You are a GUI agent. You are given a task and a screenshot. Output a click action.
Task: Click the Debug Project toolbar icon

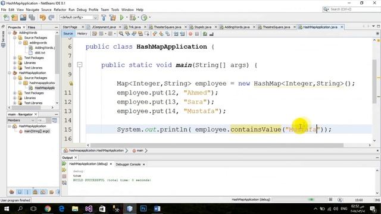click(x=132, y=17)
